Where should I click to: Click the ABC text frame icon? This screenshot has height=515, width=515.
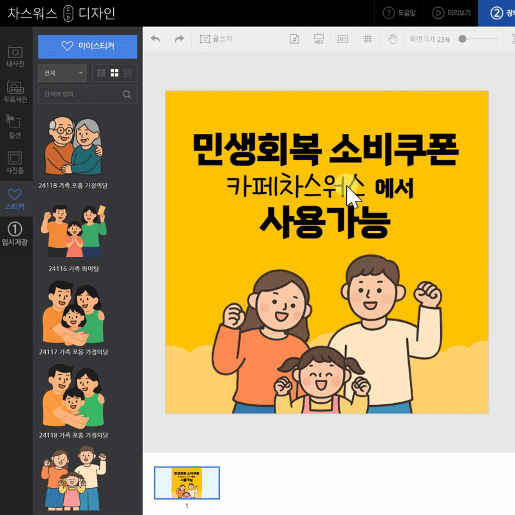pos(319,39)
